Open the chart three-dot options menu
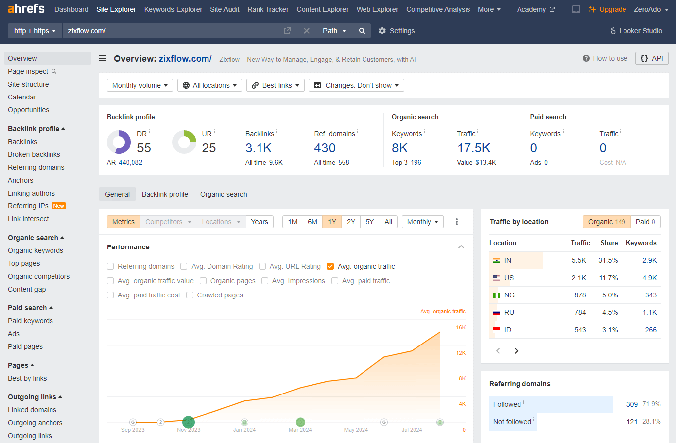 point(457,222)
